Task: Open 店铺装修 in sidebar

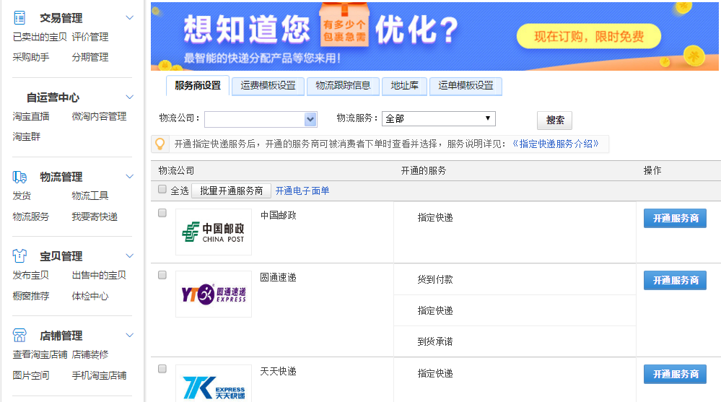Action: pos(90,354)
